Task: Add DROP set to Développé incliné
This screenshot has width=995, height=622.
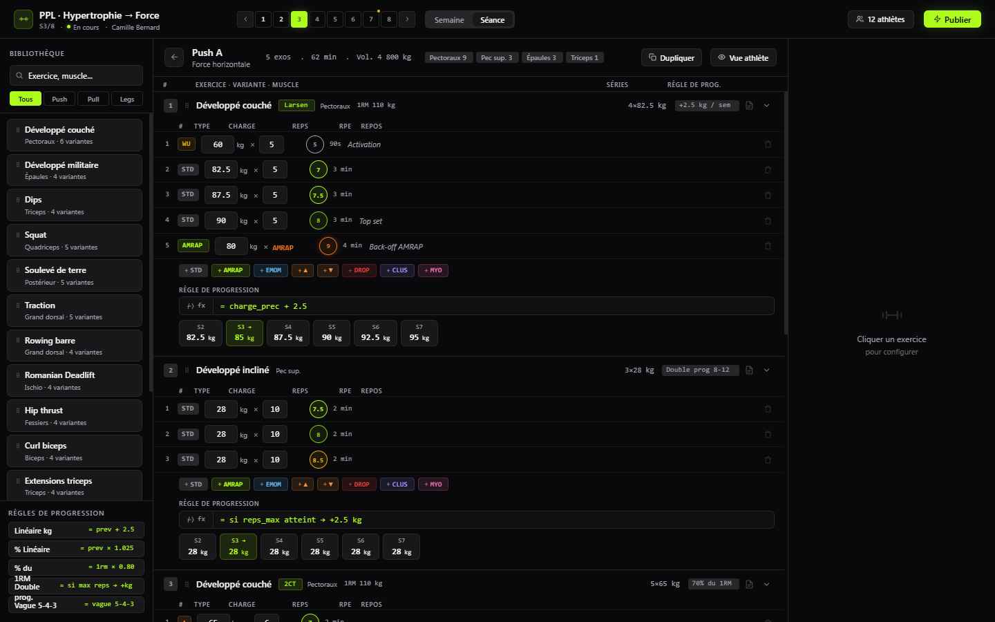Action: tap(359, 484)
